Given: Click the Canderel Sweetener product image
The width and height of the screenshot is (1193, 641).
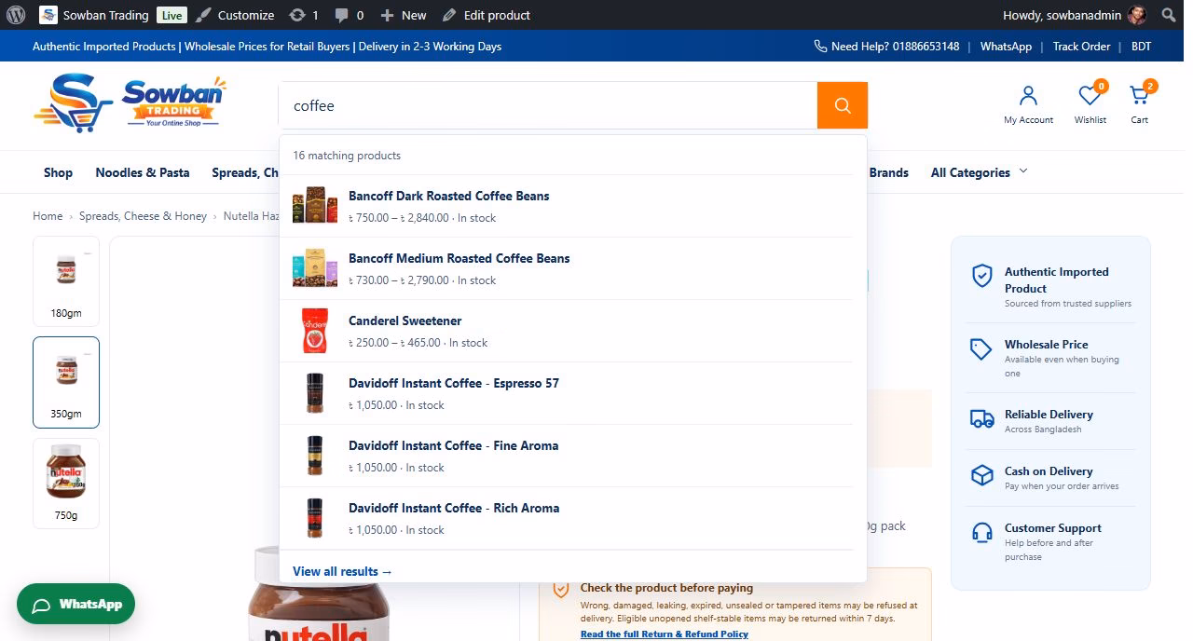Looking at the screenshot, I should [315, 331].
